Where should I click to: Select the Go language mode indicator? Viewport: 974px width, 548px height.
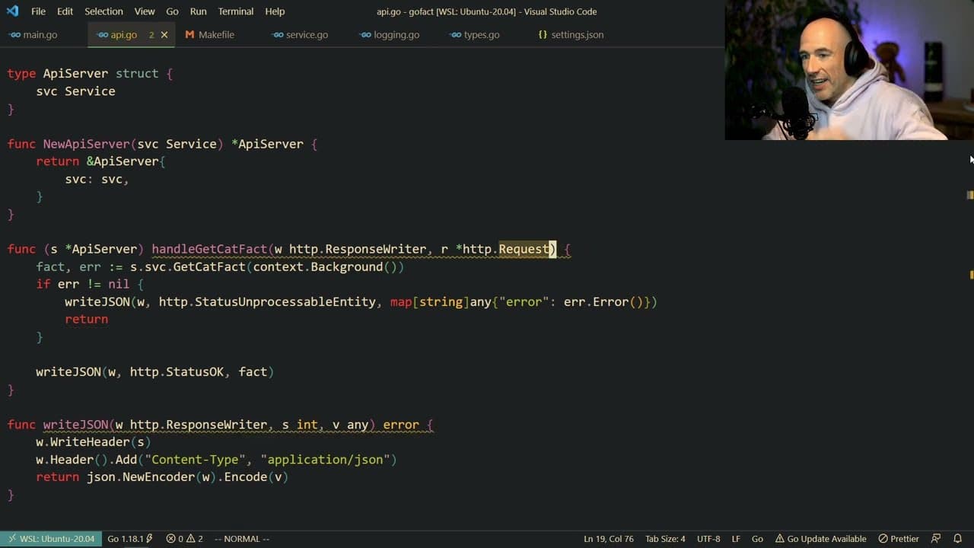tap(757, 539)
